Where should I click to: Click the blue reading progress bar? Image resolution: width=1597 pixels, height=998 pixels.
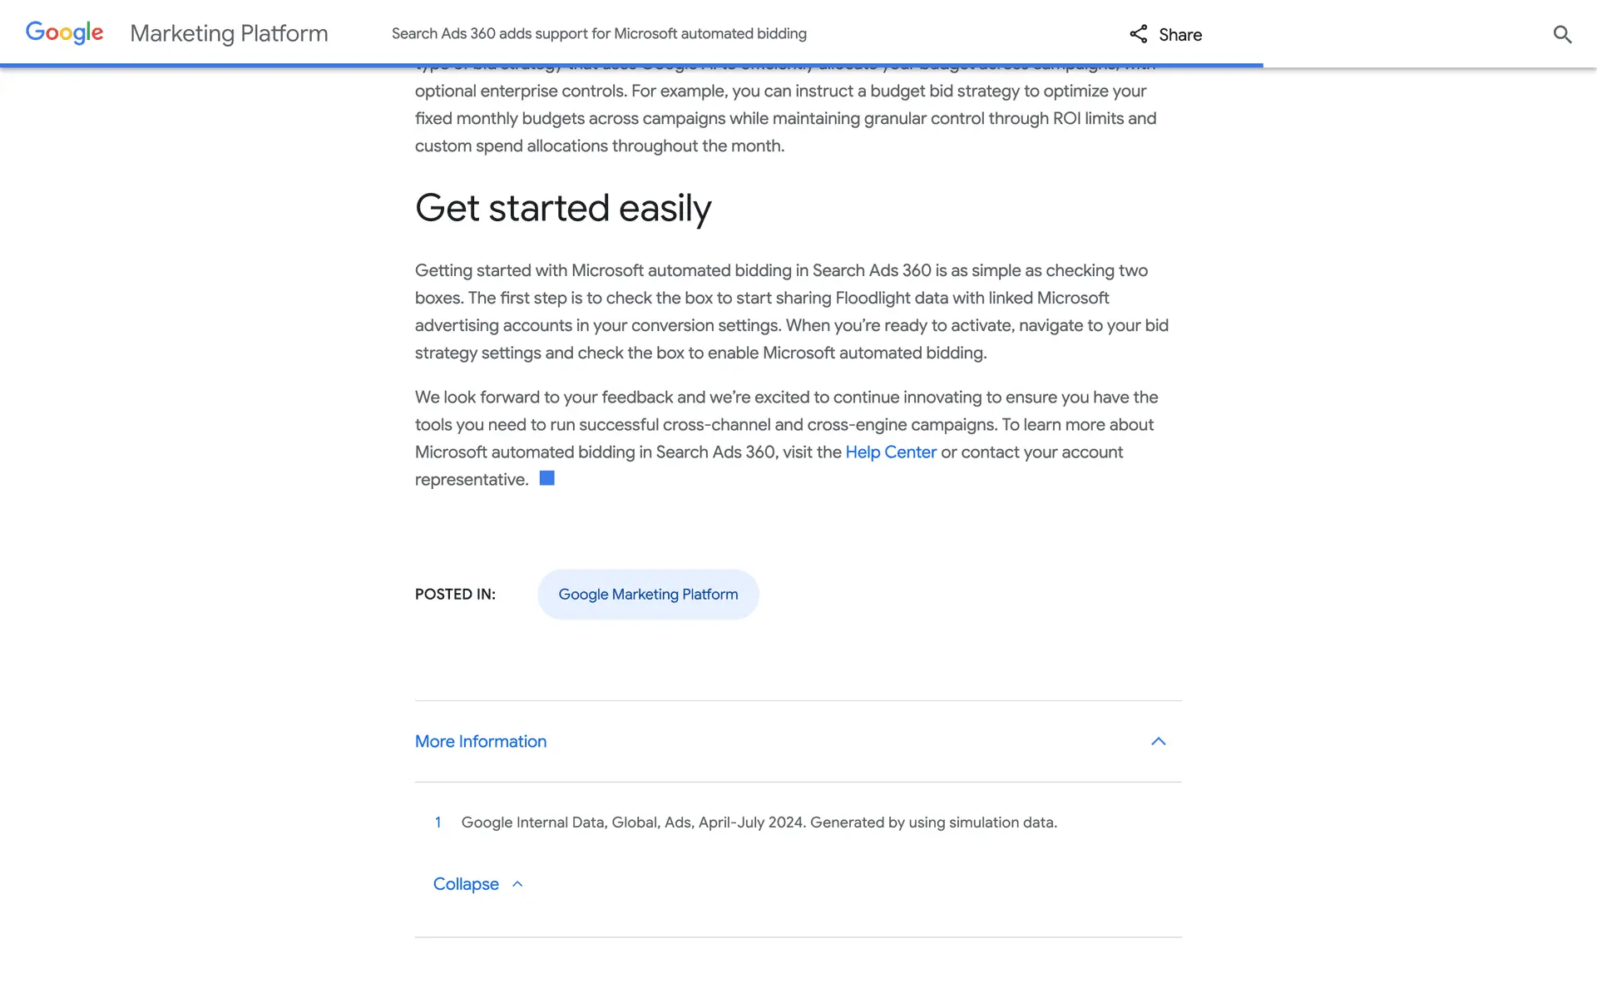pos(632,65)
